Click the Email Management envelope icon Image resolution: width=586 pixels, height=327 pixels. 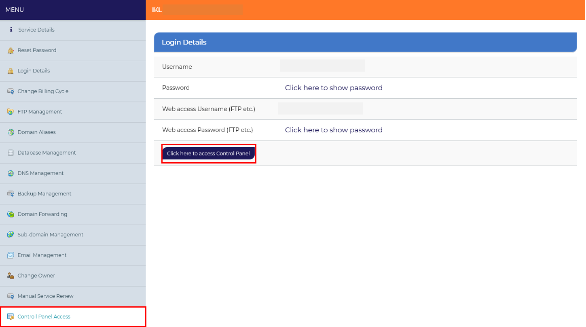[x=11, y=255]
